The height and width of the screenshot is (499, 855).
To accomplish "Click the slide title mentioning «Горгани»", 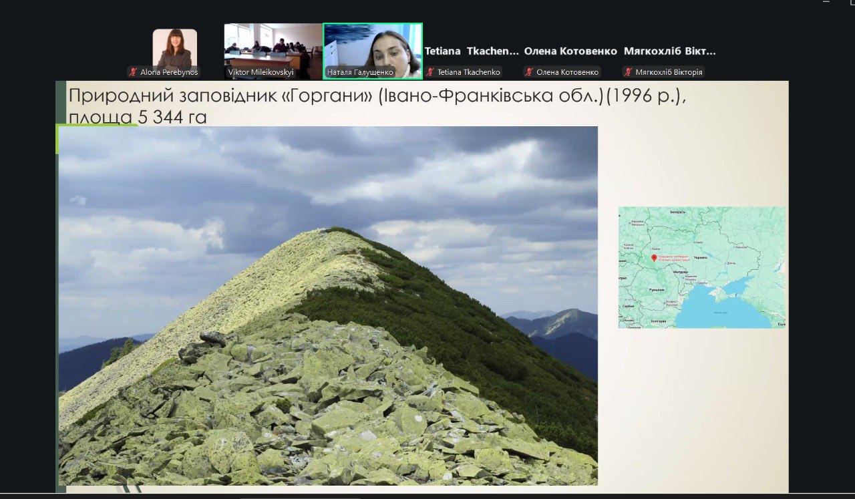I will [x=377, y=96].
